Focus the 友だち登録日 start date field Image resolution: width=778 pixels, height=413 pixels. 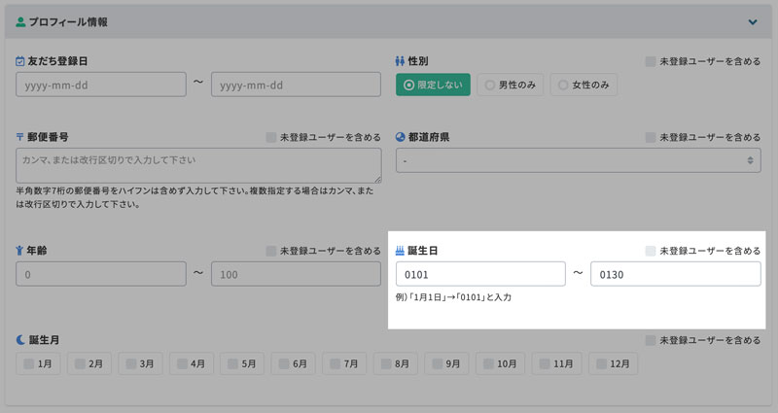click(101, 85)
